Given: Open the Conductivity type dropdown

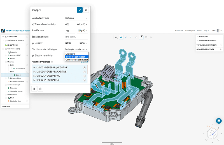Looking at the screenshot, I should (76, 18).
